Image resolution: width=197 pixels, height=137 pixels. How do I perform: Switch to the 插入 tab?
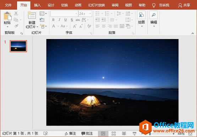click(x=37, y=5)
